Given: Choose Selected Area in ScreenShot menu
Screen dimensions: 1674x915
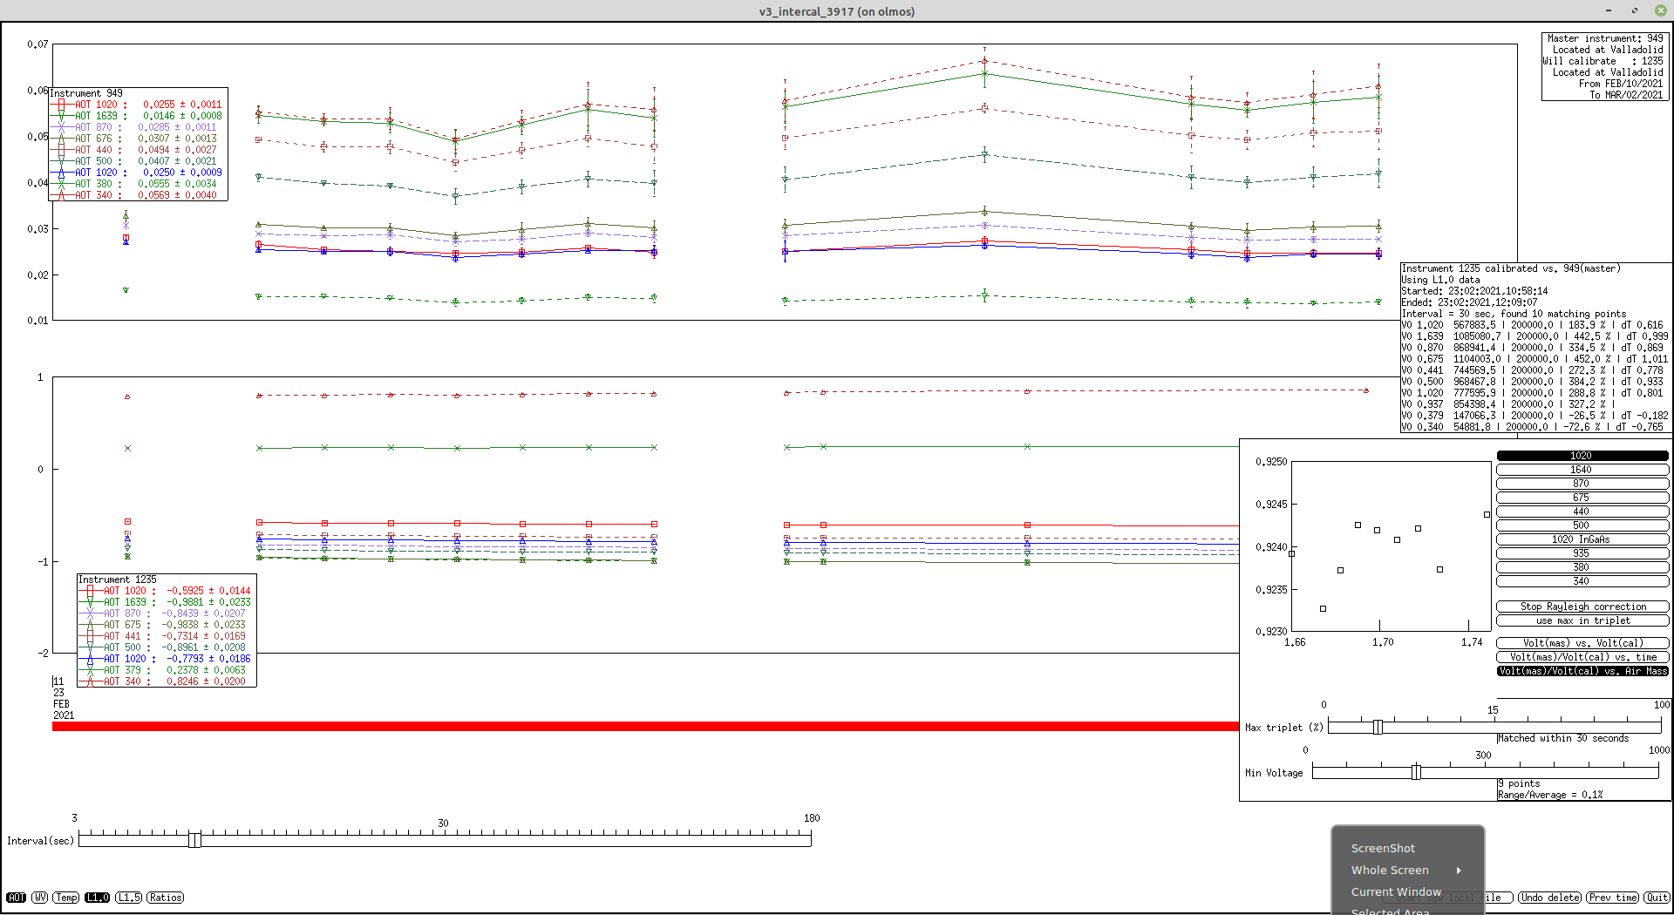Looking at the screenshot, I should 1390,911.
